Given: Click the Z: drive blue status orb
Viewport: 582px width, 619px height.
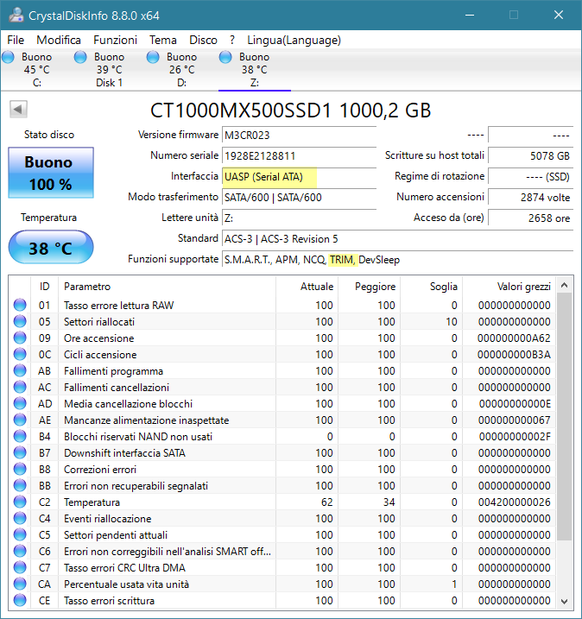Looking at the screenshot, I should (x=225, y=57).
